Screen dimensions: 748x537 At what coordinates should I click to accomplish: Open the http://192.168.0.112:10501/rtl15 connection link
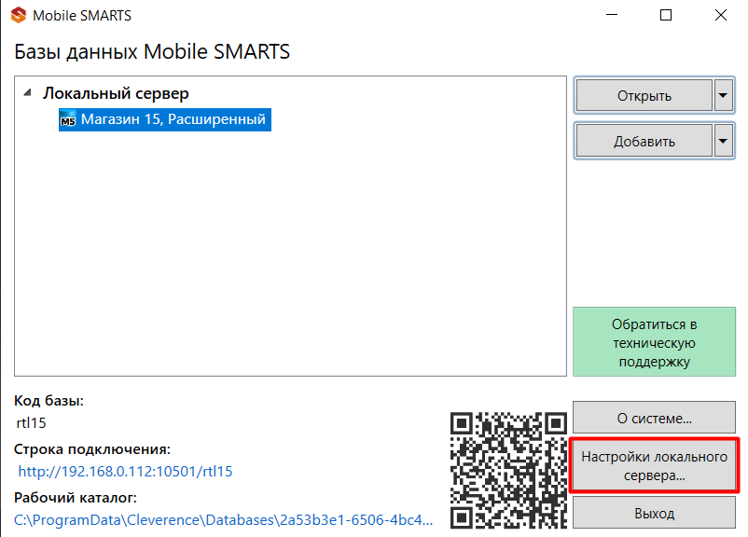click(125, 471)
